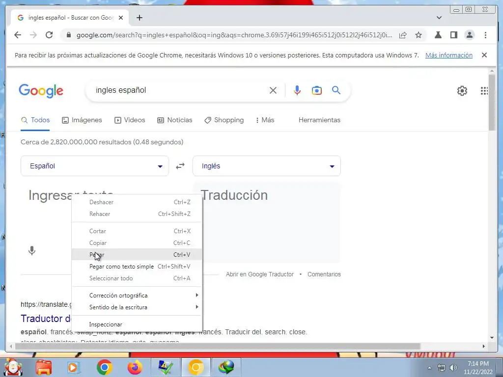503x377 pixels.
Task: Click scrollbar down arrow
Action: [492, 338]
